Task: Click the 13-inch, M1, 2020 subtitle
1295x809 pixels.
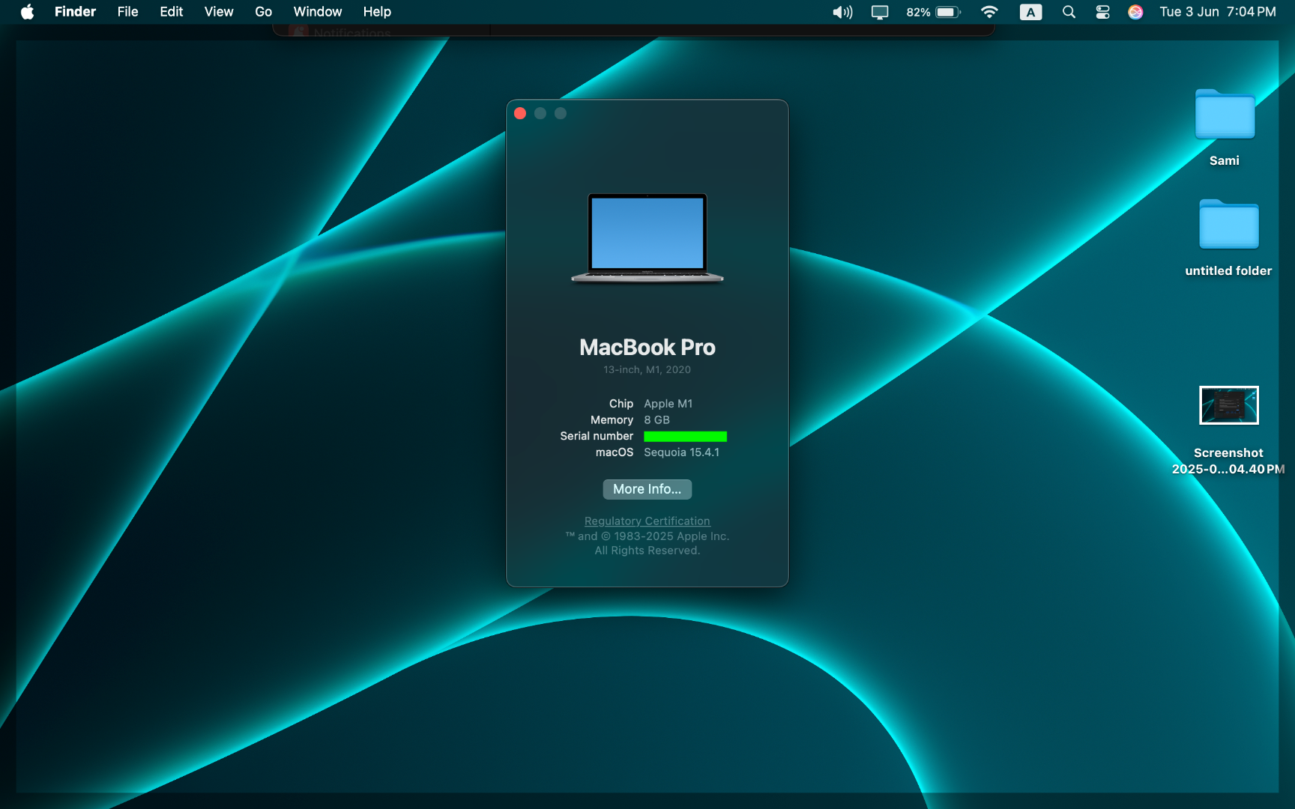Action: pyautogui.click(x=647, y=369)
